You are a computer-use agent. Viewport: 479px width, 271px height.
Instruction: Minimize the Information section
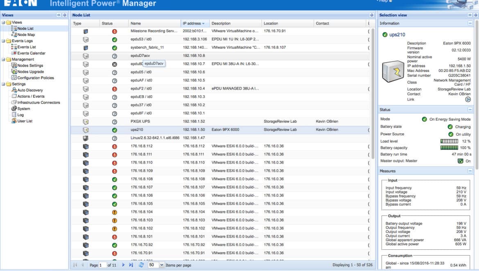[470, 23]
